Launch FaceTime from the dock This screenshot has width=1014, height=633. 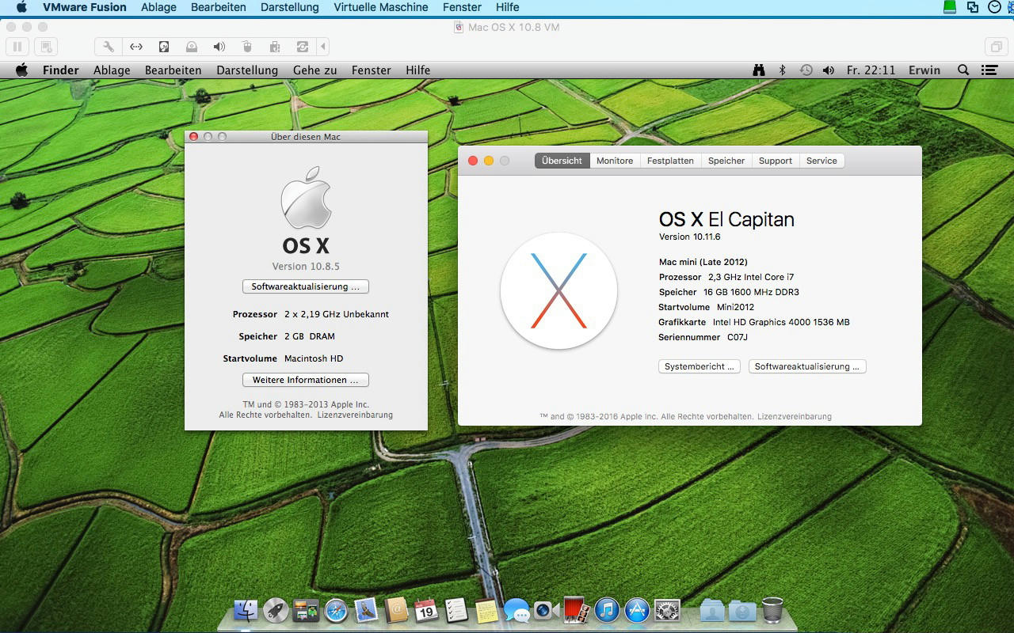[547, 610]
